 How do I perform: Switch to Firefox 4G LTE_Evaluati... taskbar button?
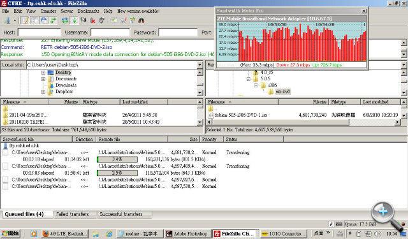point(65,234)
